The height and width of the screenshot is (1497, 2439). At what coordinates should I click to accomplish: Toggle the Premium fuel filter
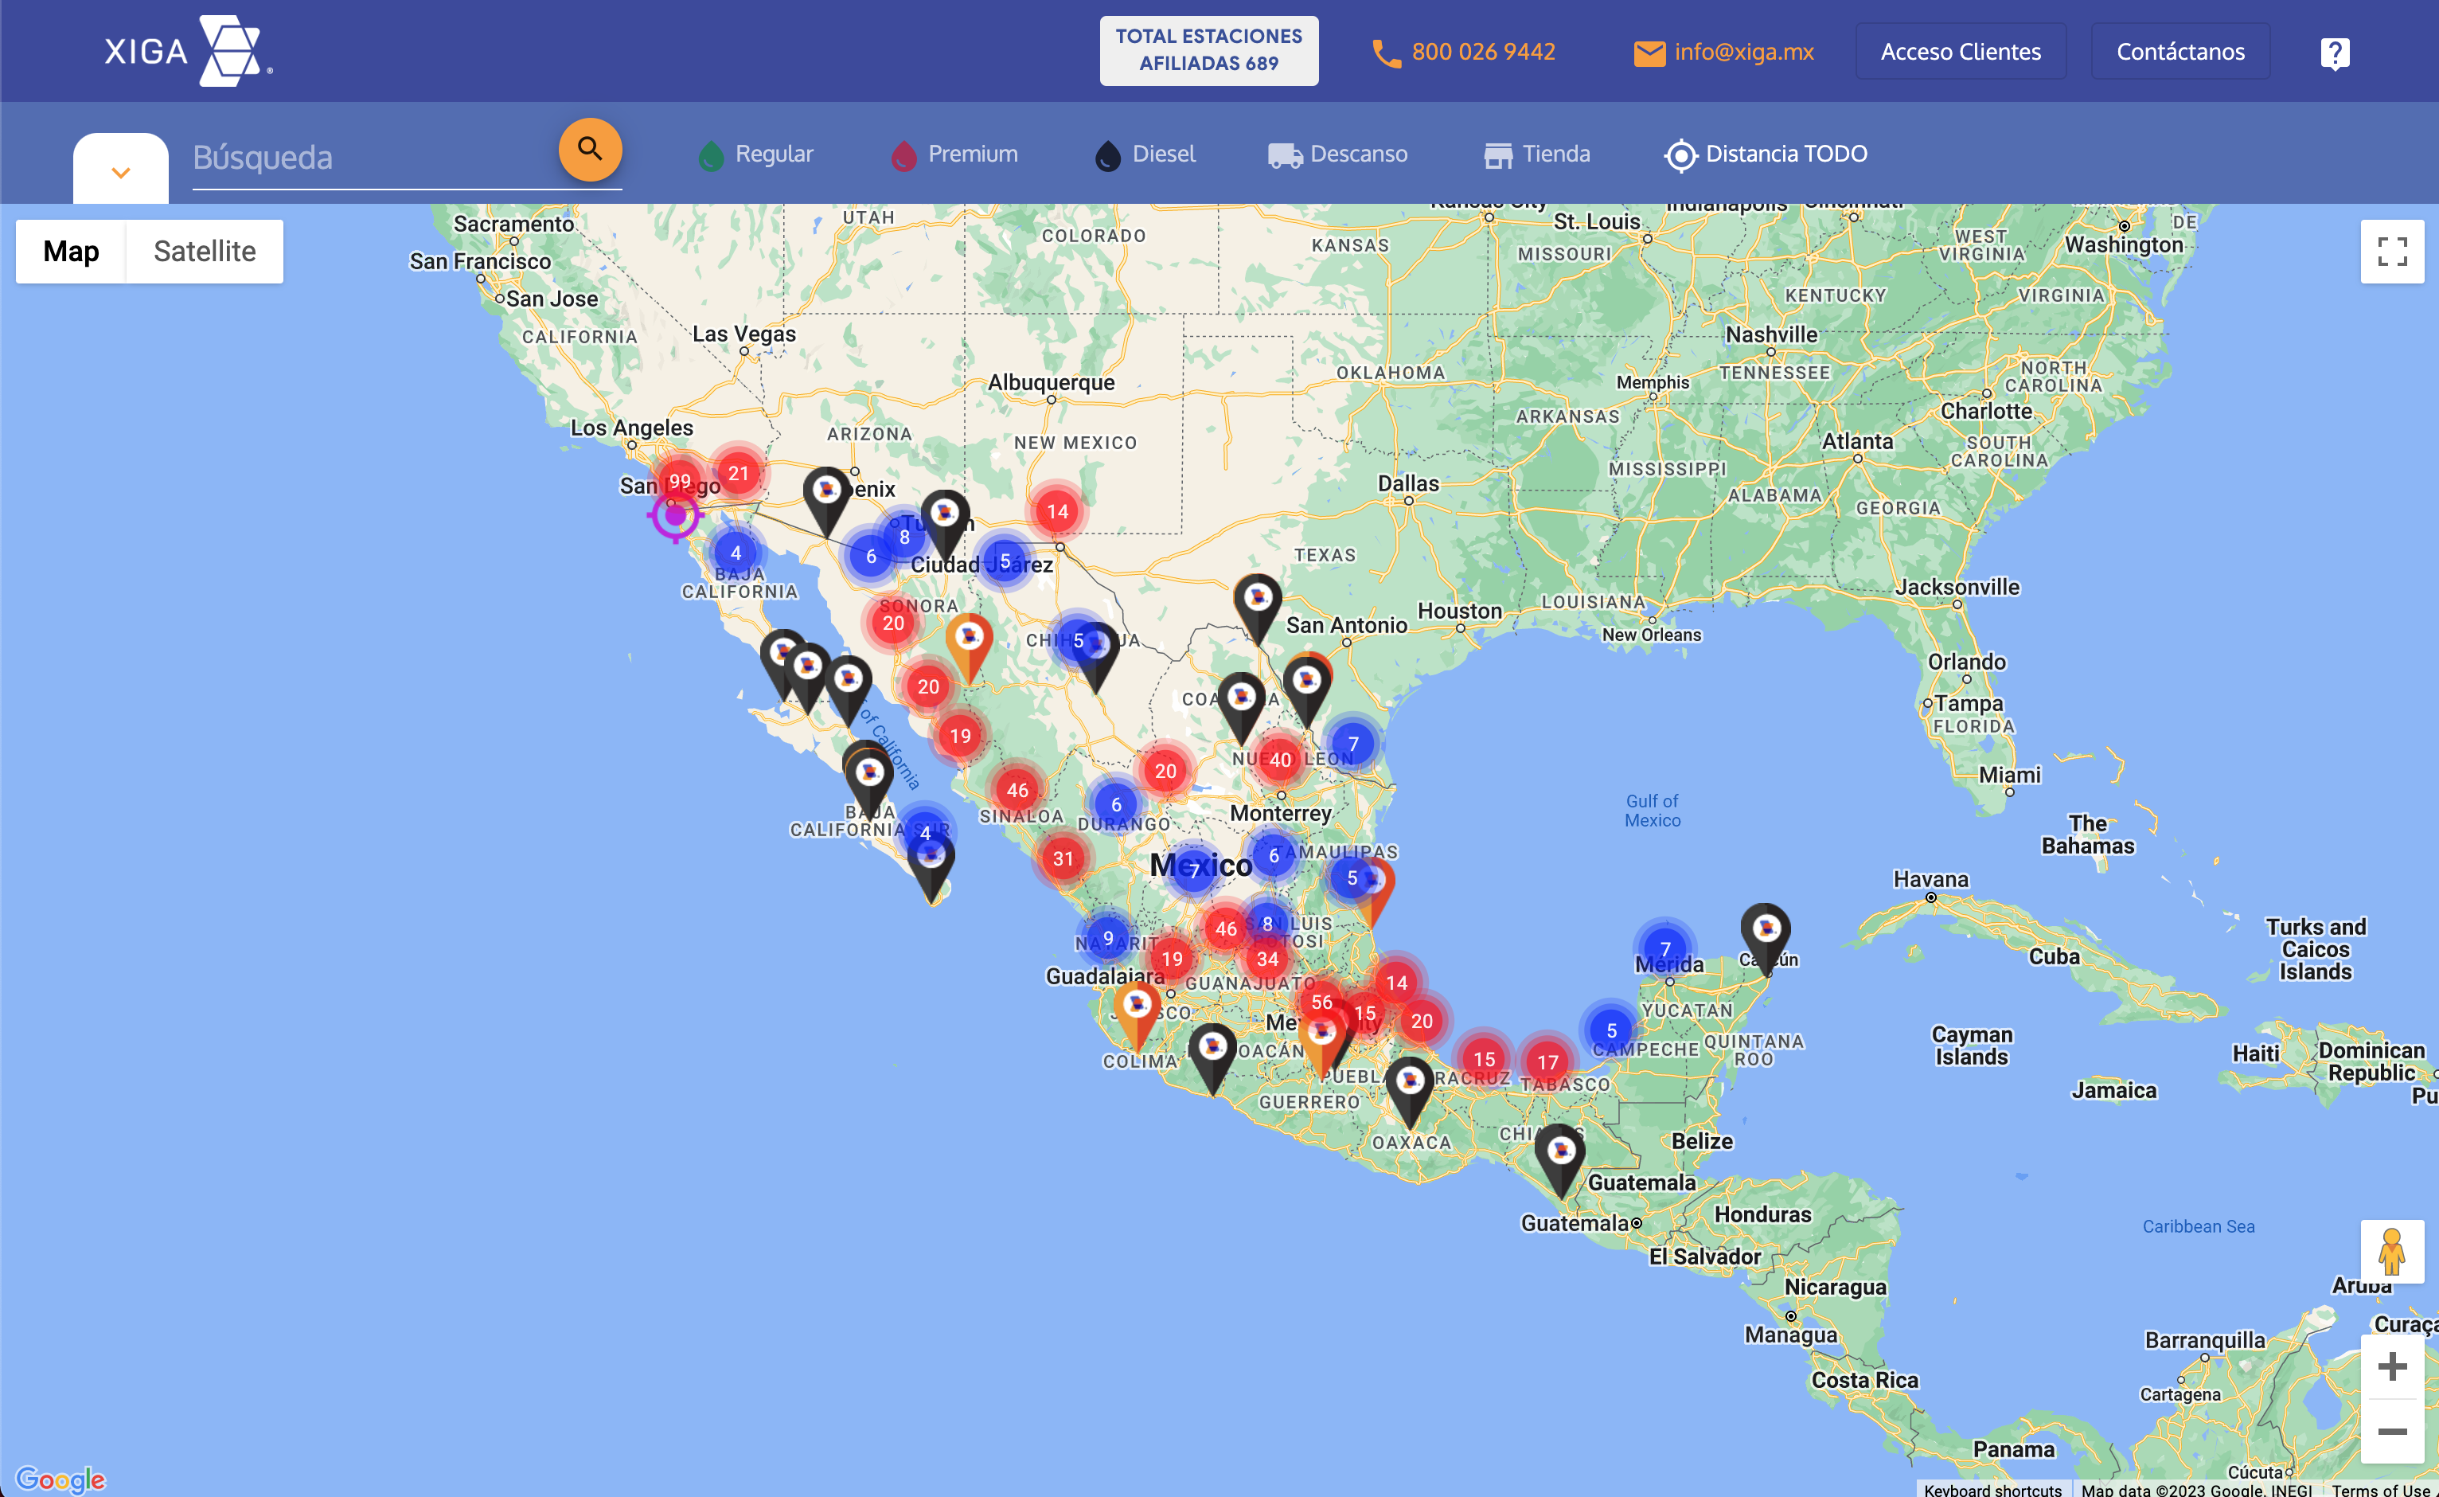tap(954, 154)
